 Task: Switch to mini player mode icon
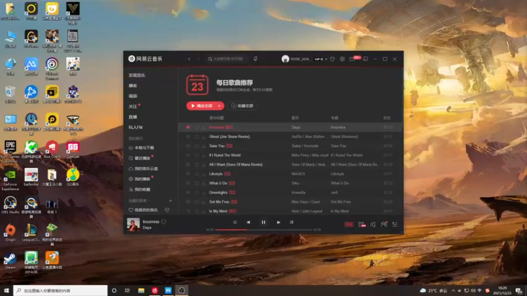point(366,59)
